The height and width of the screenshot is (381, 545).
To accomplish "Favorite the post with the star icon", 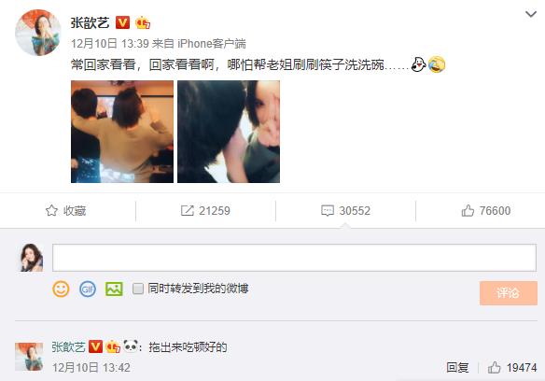I will pos(66,210).
